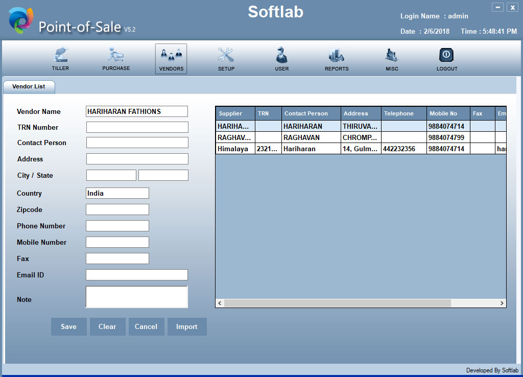This screenshot has height=377, width=523.
Task: Click the Logout power icon
Action: point(446,55)
